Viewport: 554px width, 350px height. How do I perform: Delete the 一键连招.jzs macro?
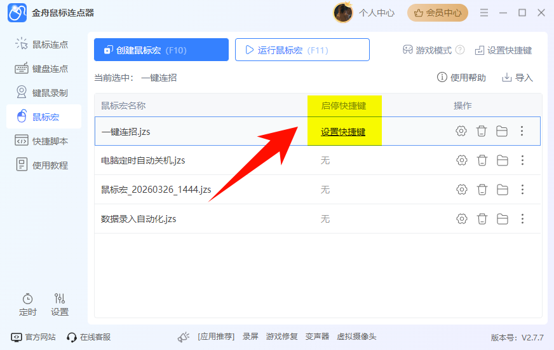(481, 131)
